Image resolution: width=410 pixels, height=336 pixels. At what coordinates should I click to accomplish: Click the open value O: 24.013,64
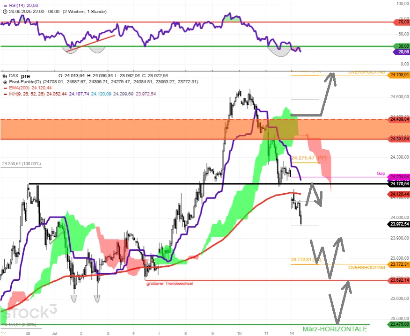72,75
